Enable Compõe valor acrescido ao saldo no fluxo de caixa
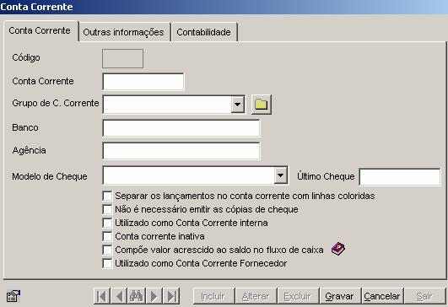This screenshot has width=448, height=307. (x=107, y=250)
